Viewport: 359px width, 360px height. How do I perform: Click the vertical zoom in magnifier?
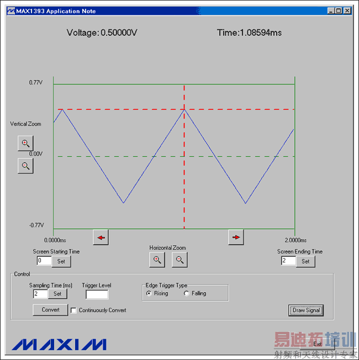(25, 143)
